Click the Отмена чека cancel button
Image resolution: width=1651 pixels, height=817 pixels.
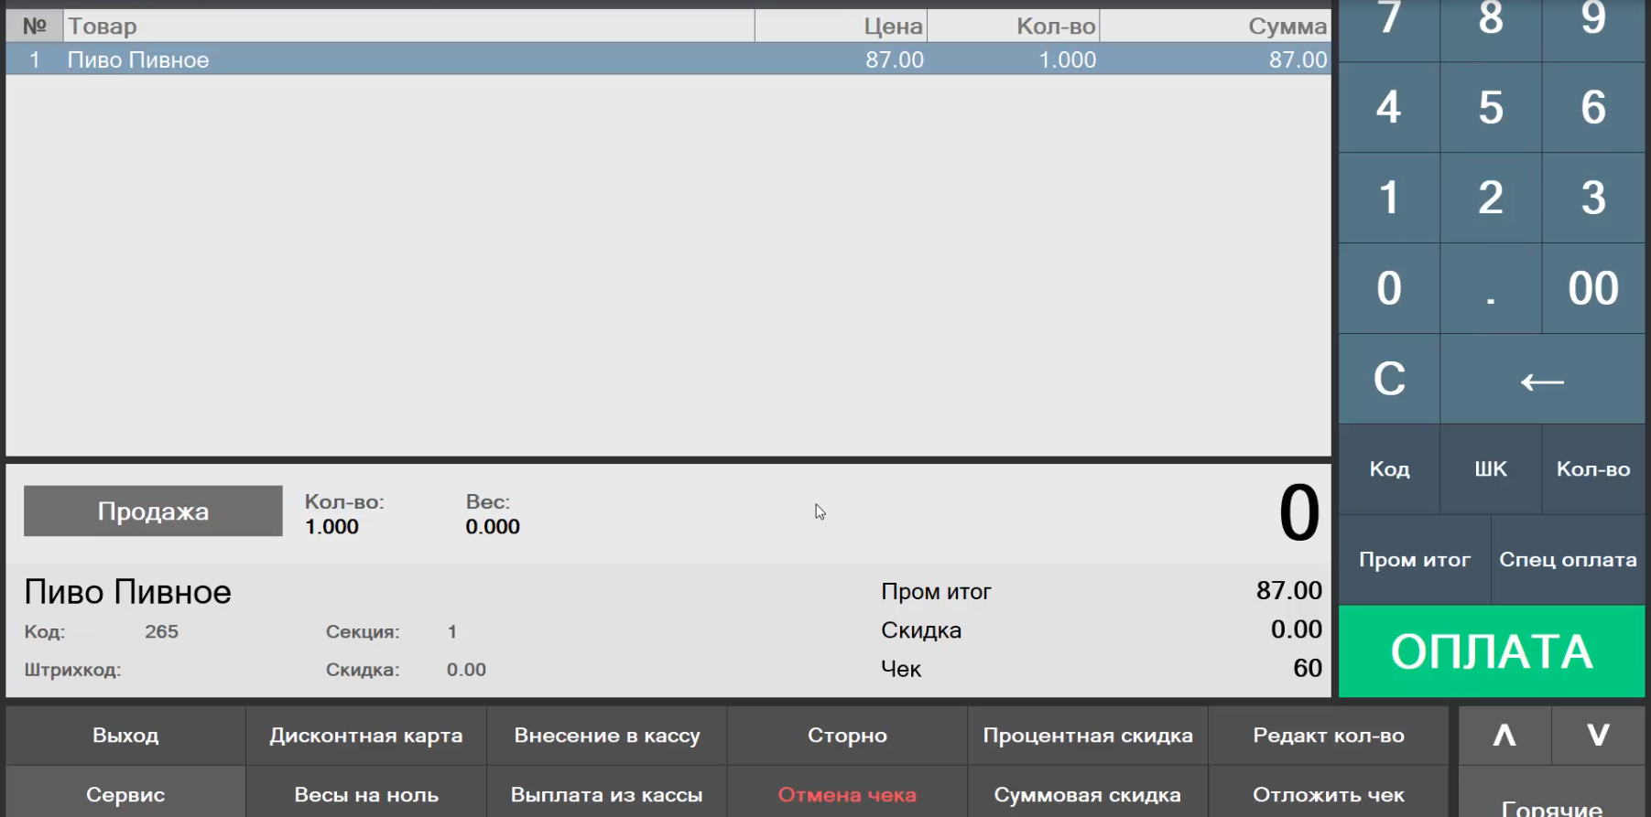(x=847, y=794)
